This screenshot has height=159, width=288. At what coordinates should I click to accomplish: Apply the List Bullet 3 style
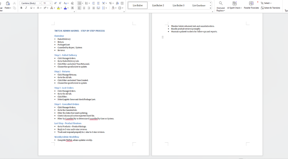[x=178, y=6]
